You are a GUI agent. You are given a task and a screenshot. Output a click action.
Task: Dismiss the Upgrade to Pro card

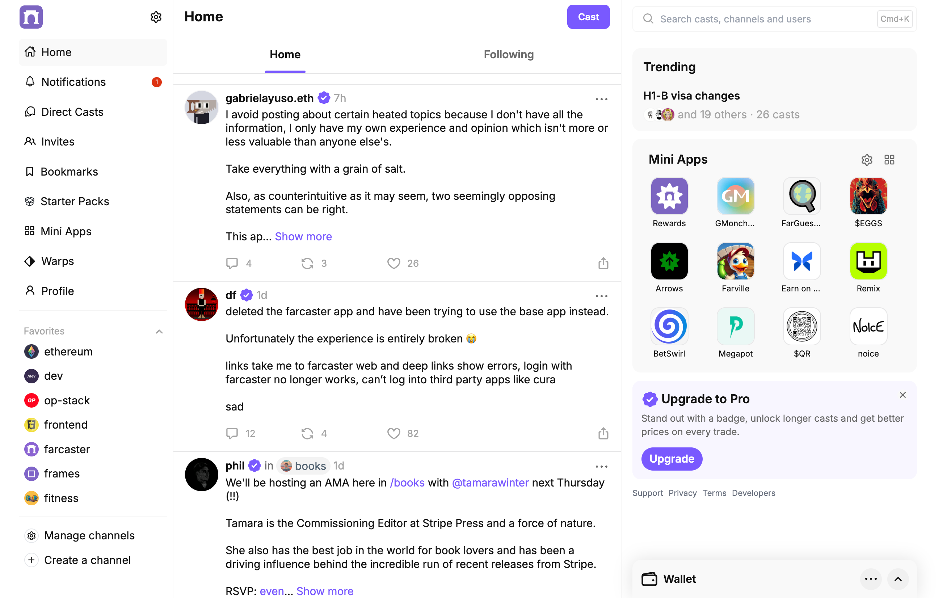click(902, 395)
